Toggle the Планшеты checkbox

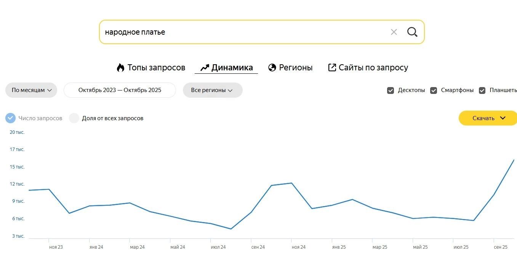coord(482,91)
